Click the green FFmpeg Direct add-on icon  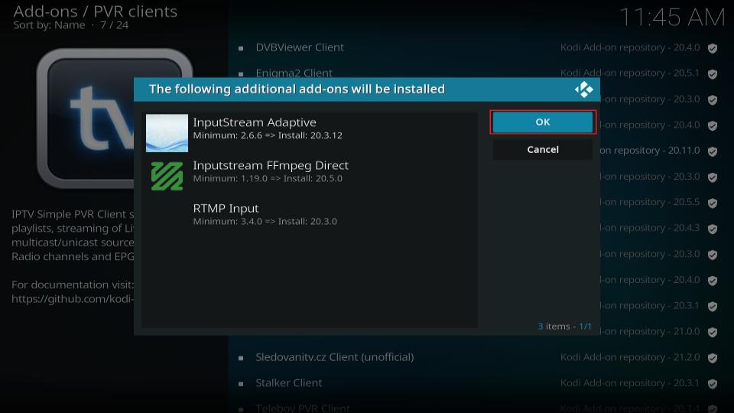point(167,176)
